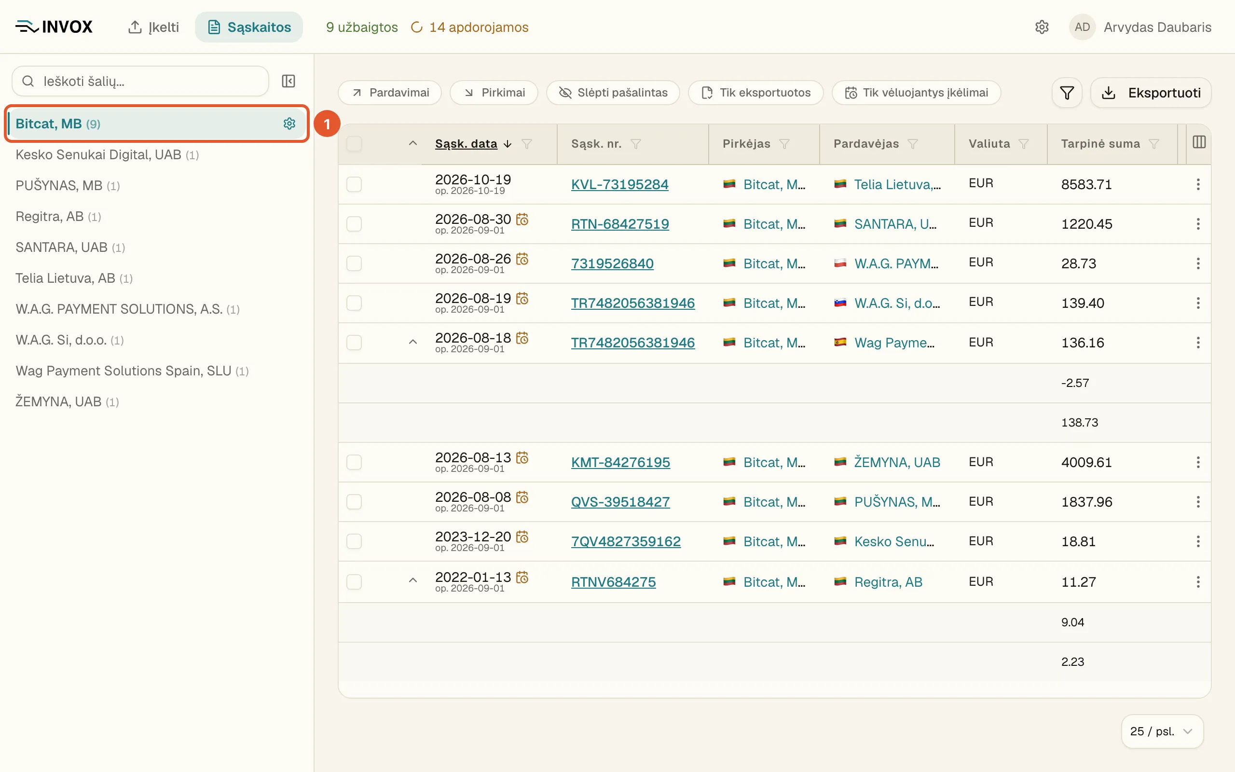
Task: Collapse the sidebar panel icon
Action: coord(288,81)
